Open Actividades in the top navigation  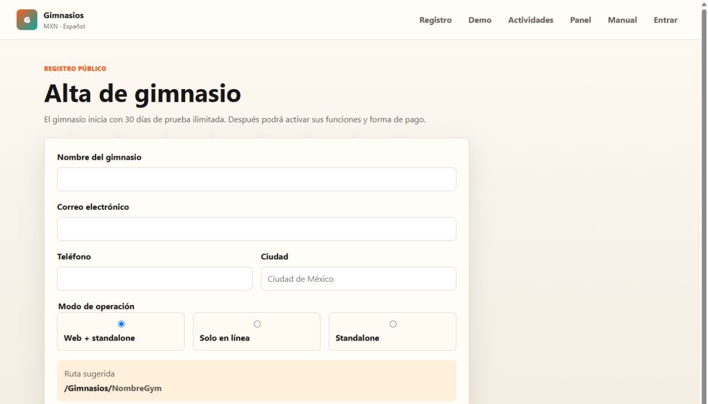[531, 20]
